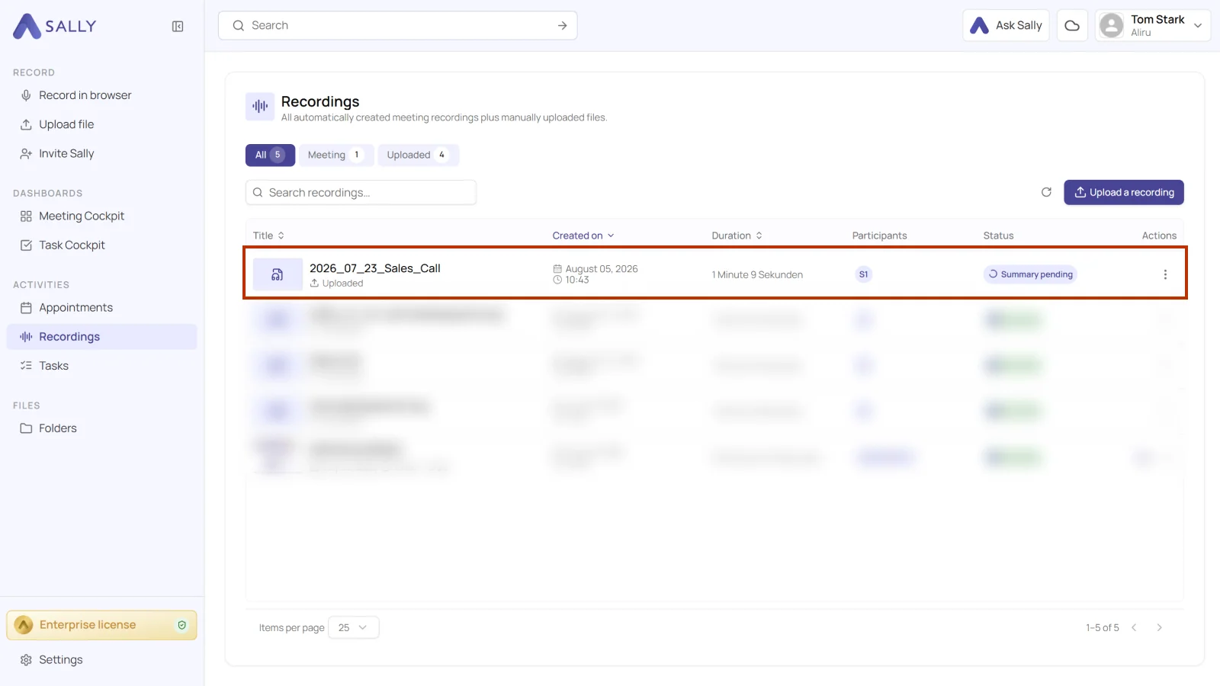The width and height of the screenshot is (1220, 686).
Task: Focus the Search recordings field
Action: click(x=361, y=192)
